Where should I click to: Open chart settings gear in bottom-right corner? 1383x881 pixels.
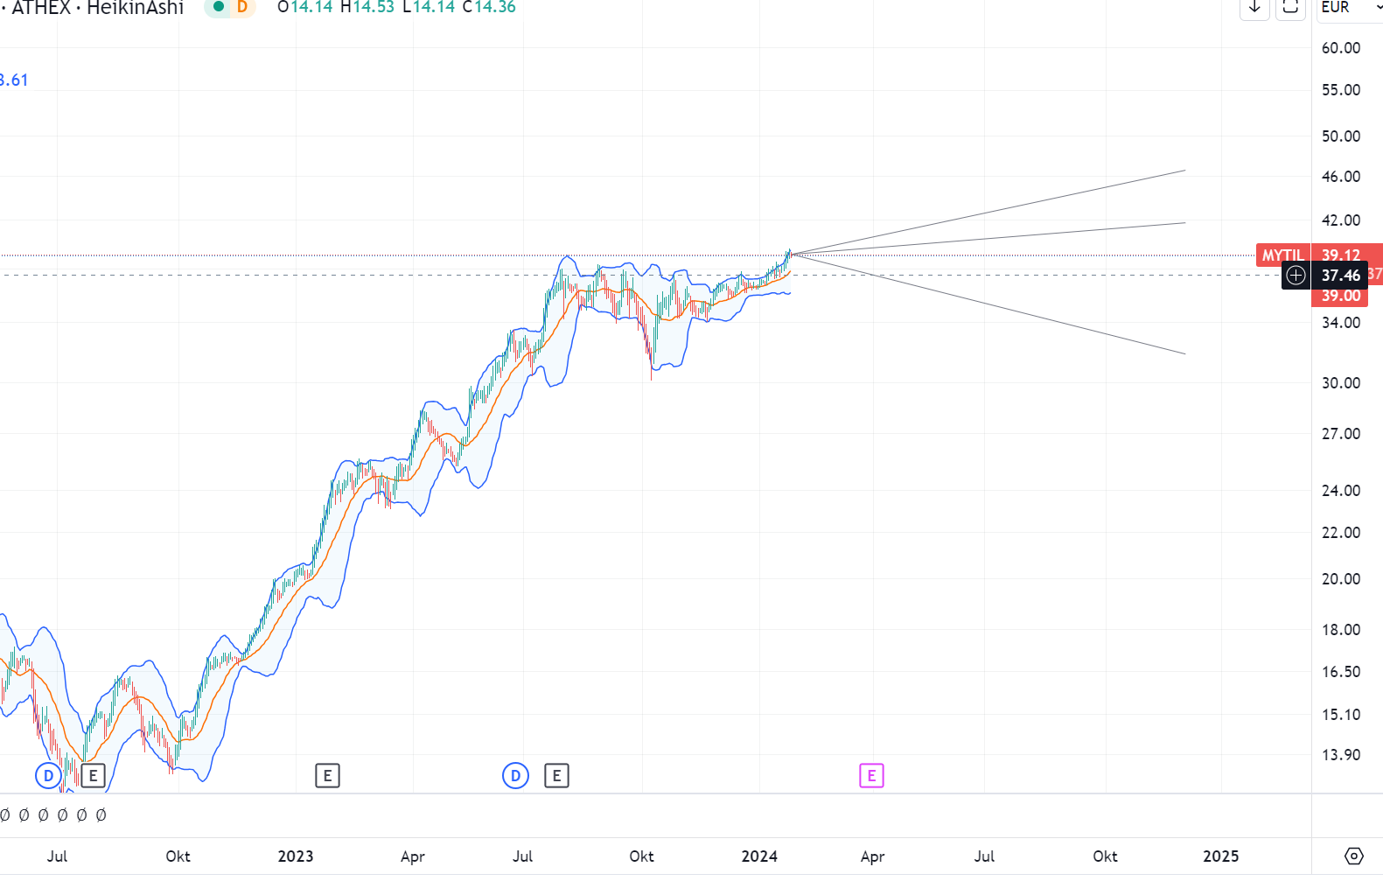(1353, 856)
